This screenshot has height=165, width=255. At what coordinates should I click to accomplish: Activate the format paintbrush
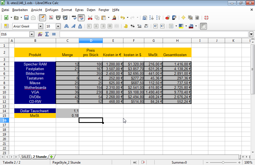coord(114,18)
